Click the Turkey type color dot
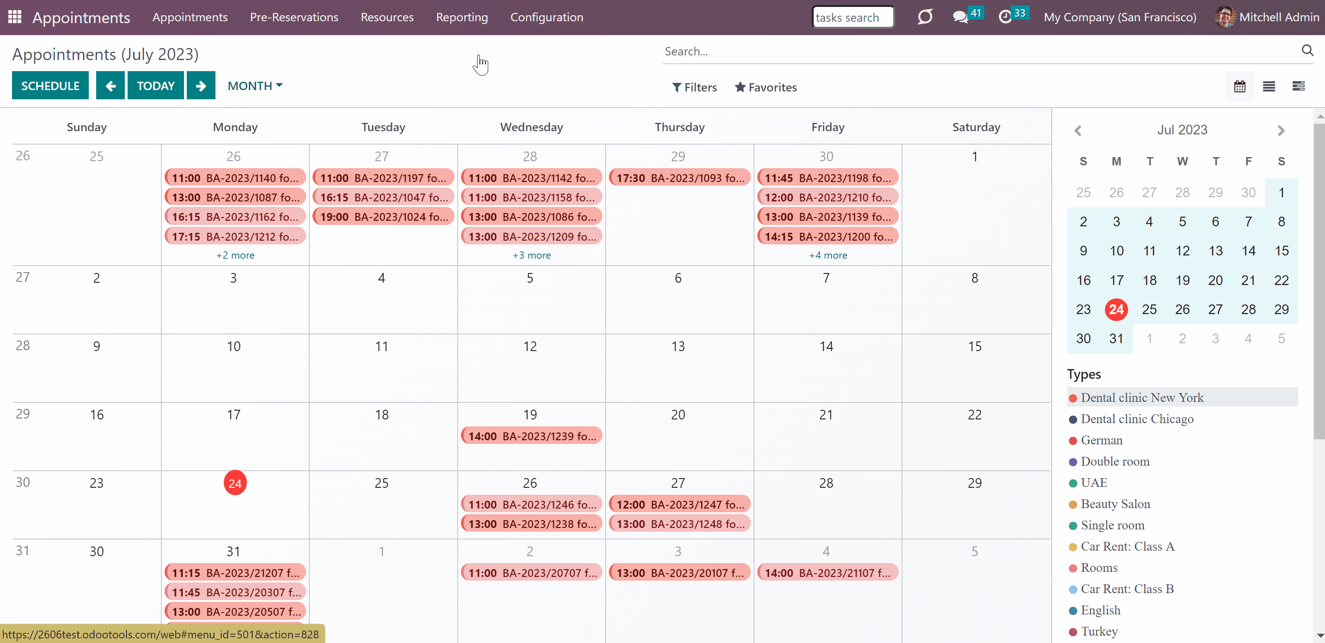 tap(1073, 632)
